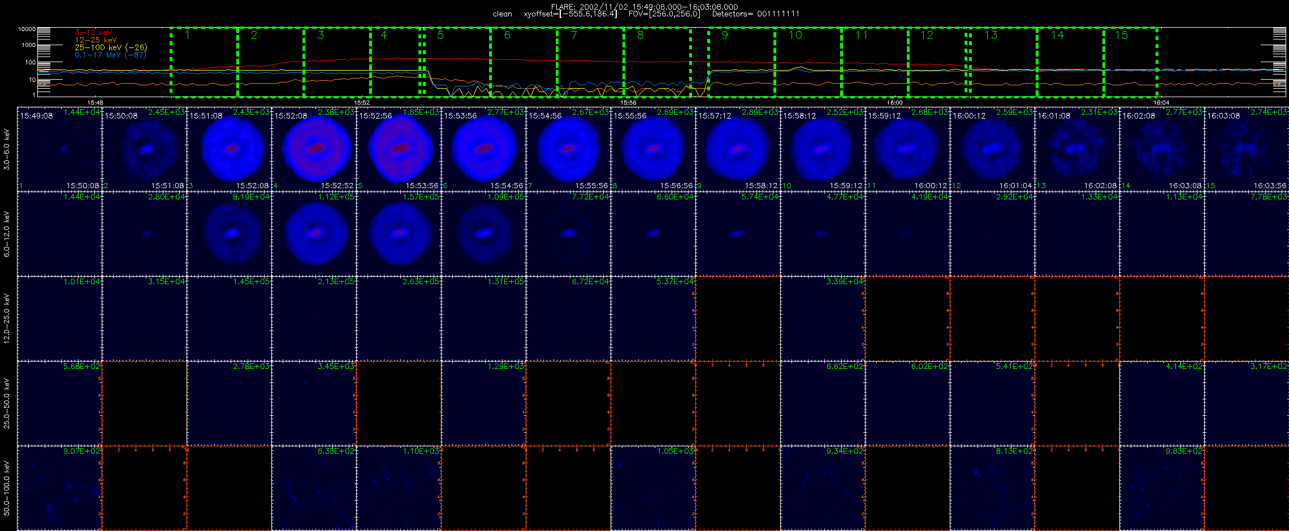
Task: Click the 2.89E+03 peak value
Action: pos(760,112)
